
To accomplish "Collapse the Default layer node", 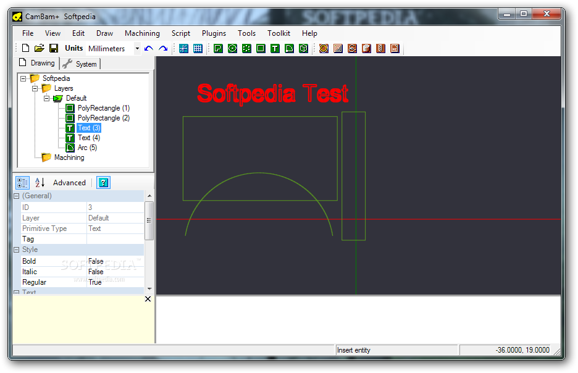I will point(47,98).
